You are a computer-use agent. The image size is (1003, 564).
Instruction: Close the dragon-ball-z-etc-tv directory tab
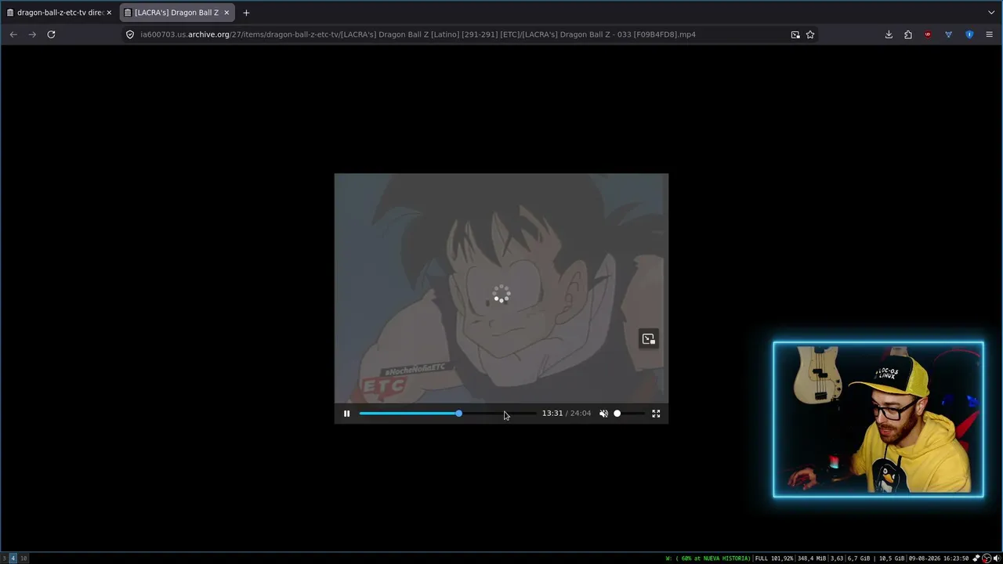click(109, 13)
